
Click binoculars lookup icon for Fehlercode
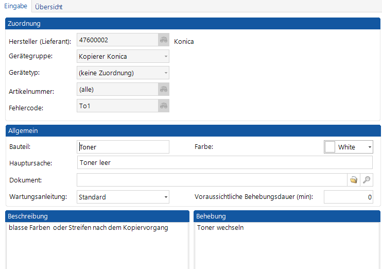click(164, 106)
